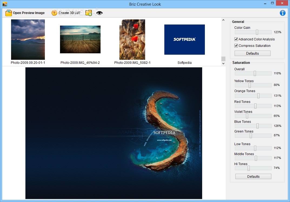This screenshot has width=290, height=202.
Task: Click the Violet Tones slider handle
Action: (247, 116)
